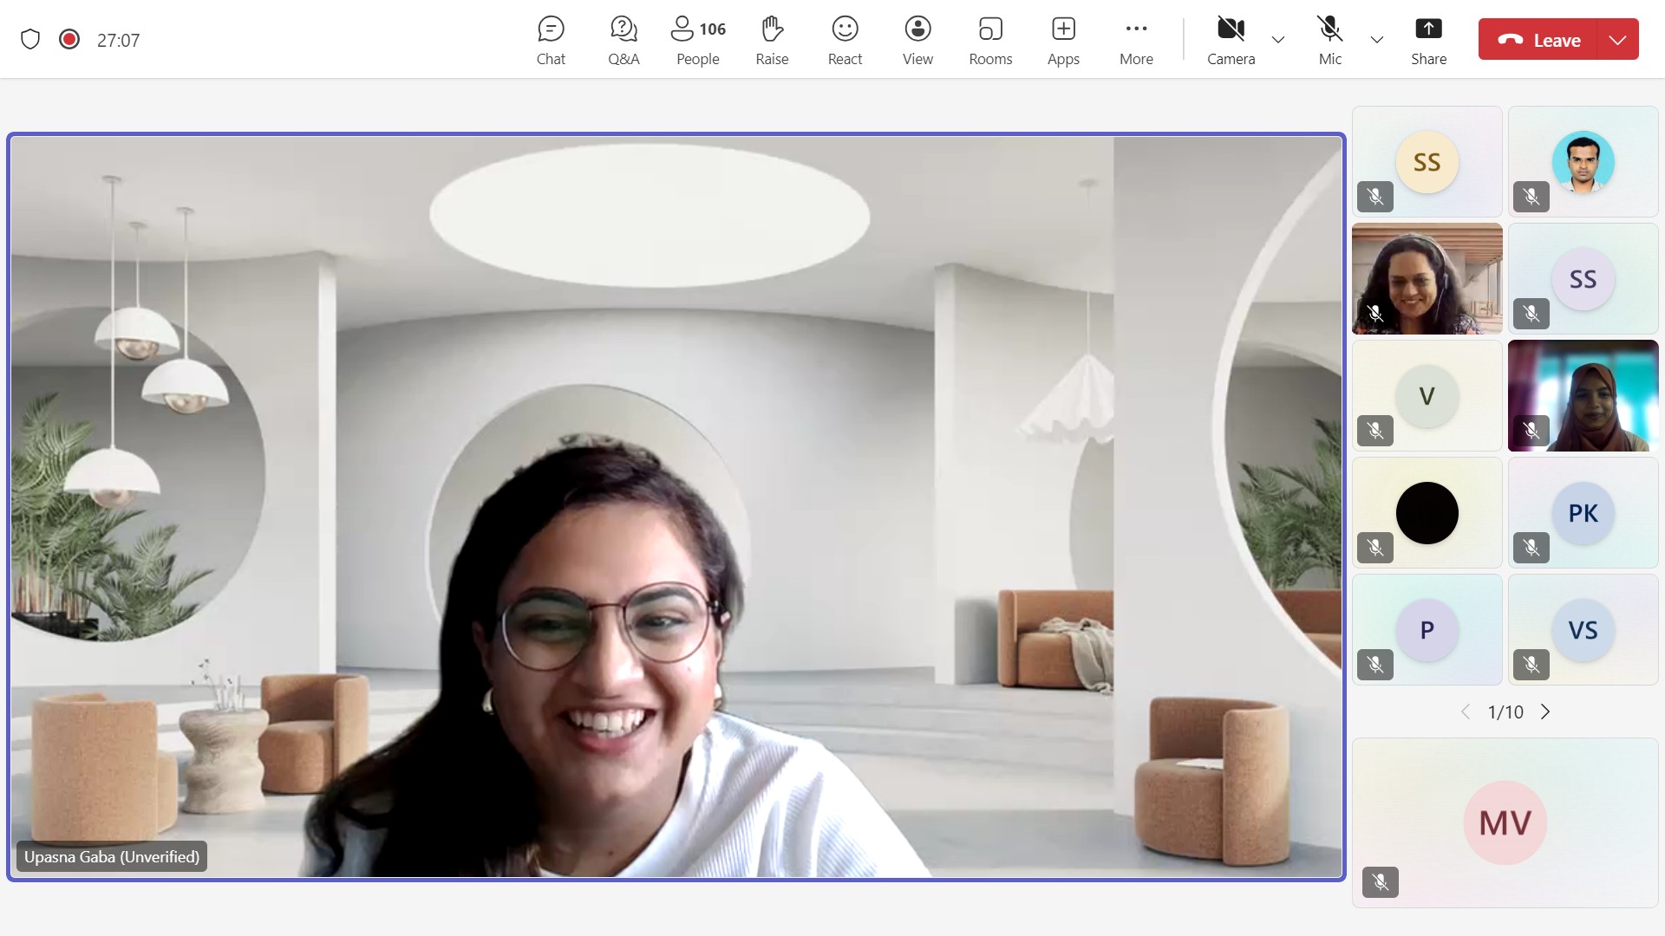Open the Chat panel

[x=551, y=40]
